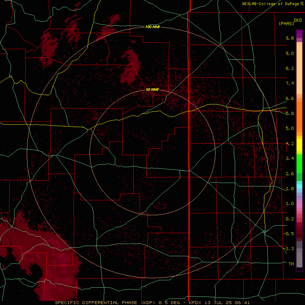Screen dimensions: 305x305
Task: Click the [PHAS] legend label
Action: point(286,24)
